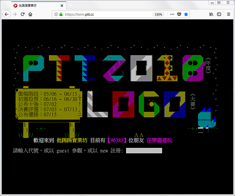Viewport: 235px width, 196px height.
Task: Click the blue .cc text
Action: (x=92, y=79)
